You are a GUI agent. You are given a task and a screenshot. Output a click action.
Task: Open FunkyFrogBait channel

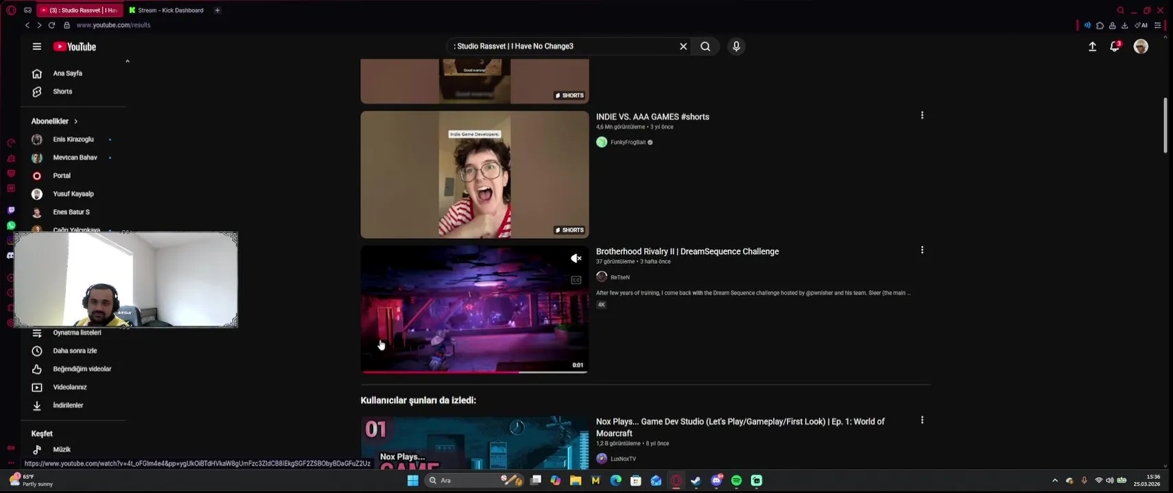(628, 142)
